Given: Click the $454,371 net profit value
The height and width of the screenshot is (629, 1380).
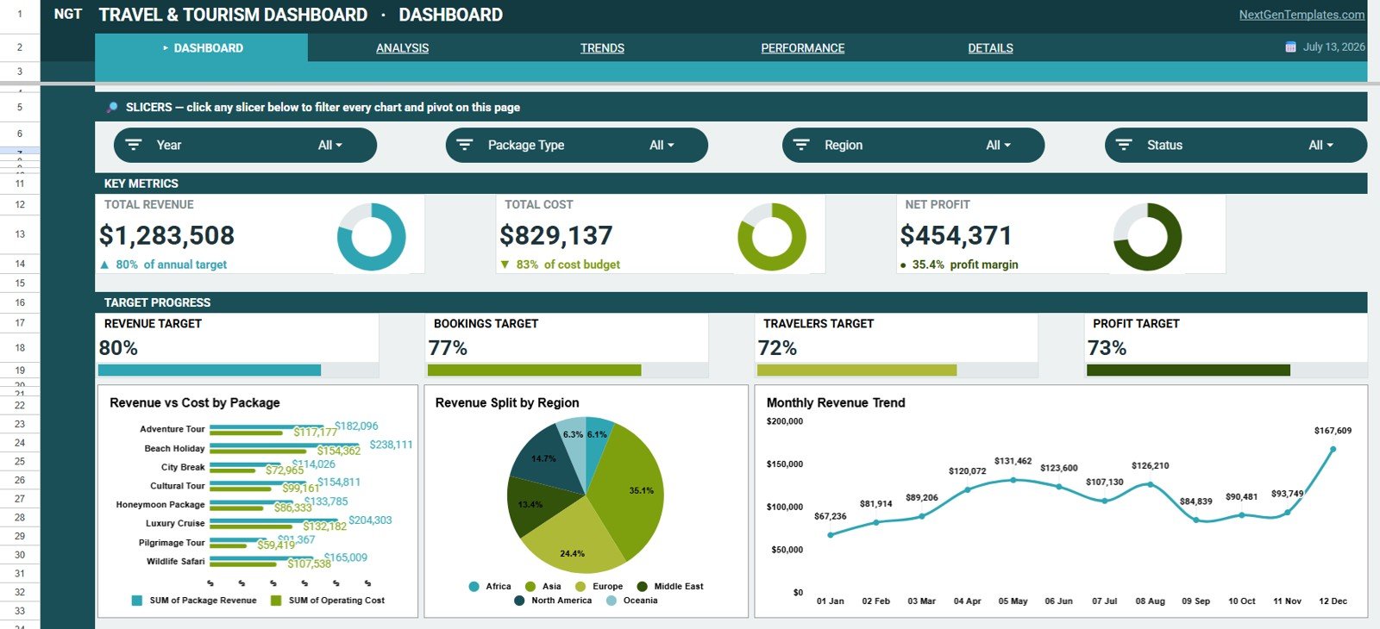Looking at the screenshot, I should pyautogui.click(x=956, y=235).
